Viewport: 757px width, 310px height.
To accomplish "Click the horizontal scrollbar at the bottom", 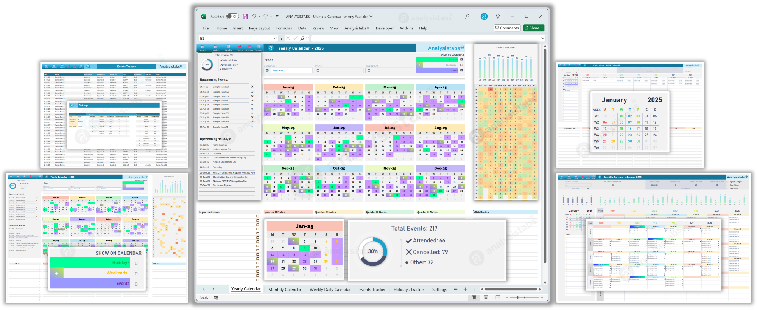I will [x=511, y=289].
